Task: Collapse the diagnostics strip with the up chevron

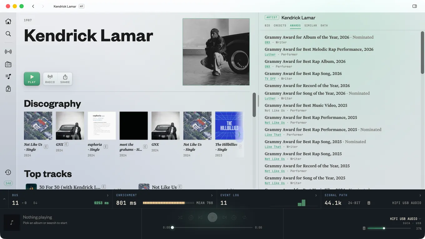Action: (4, 199)
